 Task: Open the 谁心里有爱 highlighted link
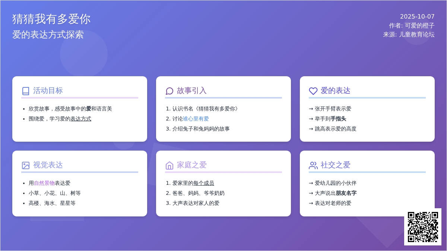point(196,119)
